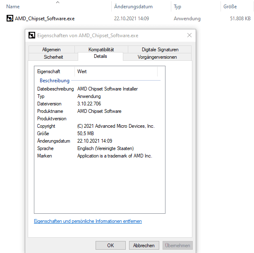The image size is (254, 253).
Task: Select the Dateibeschreibung row
Action: (x=99, y=89)
